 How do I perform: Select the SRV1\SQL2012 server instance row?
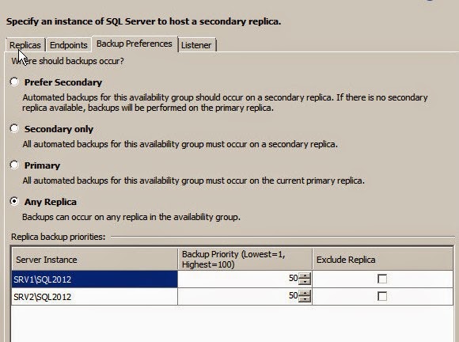[x=95, y=279]
